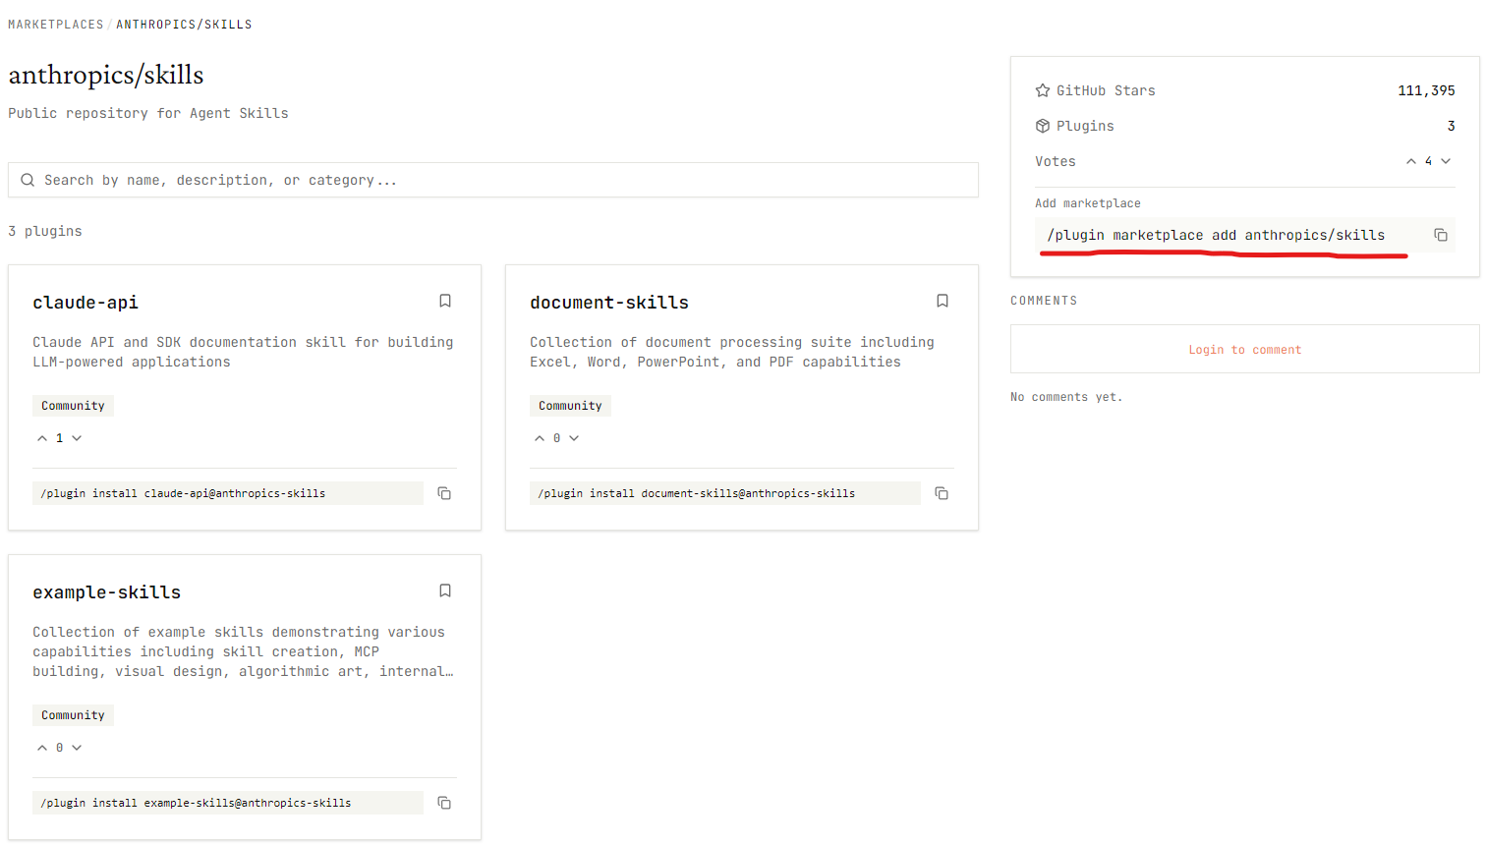Downvote the example-skills plugin
1486x844 pixels.
[x=77, y=748]
